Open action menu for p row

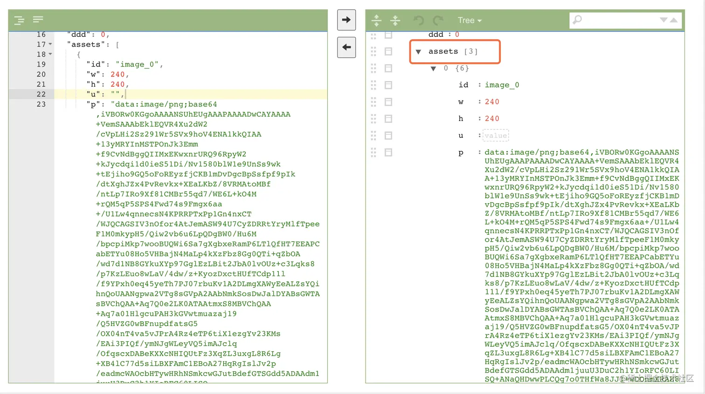pos(388,152)
